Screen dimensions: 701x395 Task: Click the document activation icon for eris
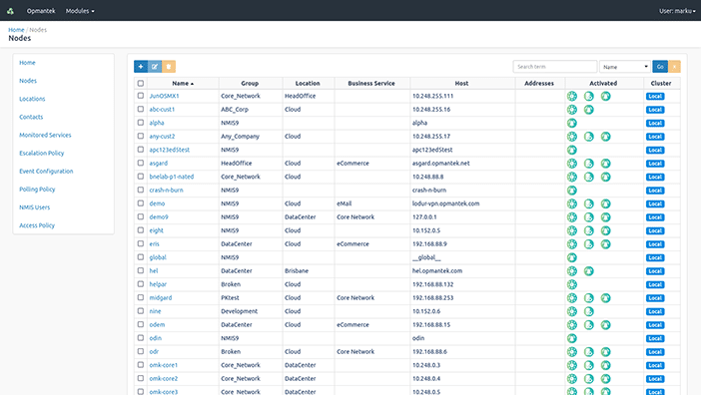[x=589, y=244]
